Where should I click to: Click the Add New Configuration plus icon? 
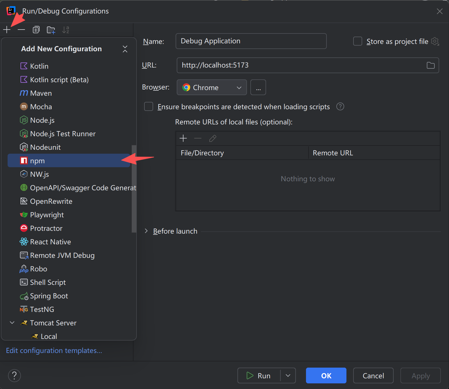click(x=7, y=30)
